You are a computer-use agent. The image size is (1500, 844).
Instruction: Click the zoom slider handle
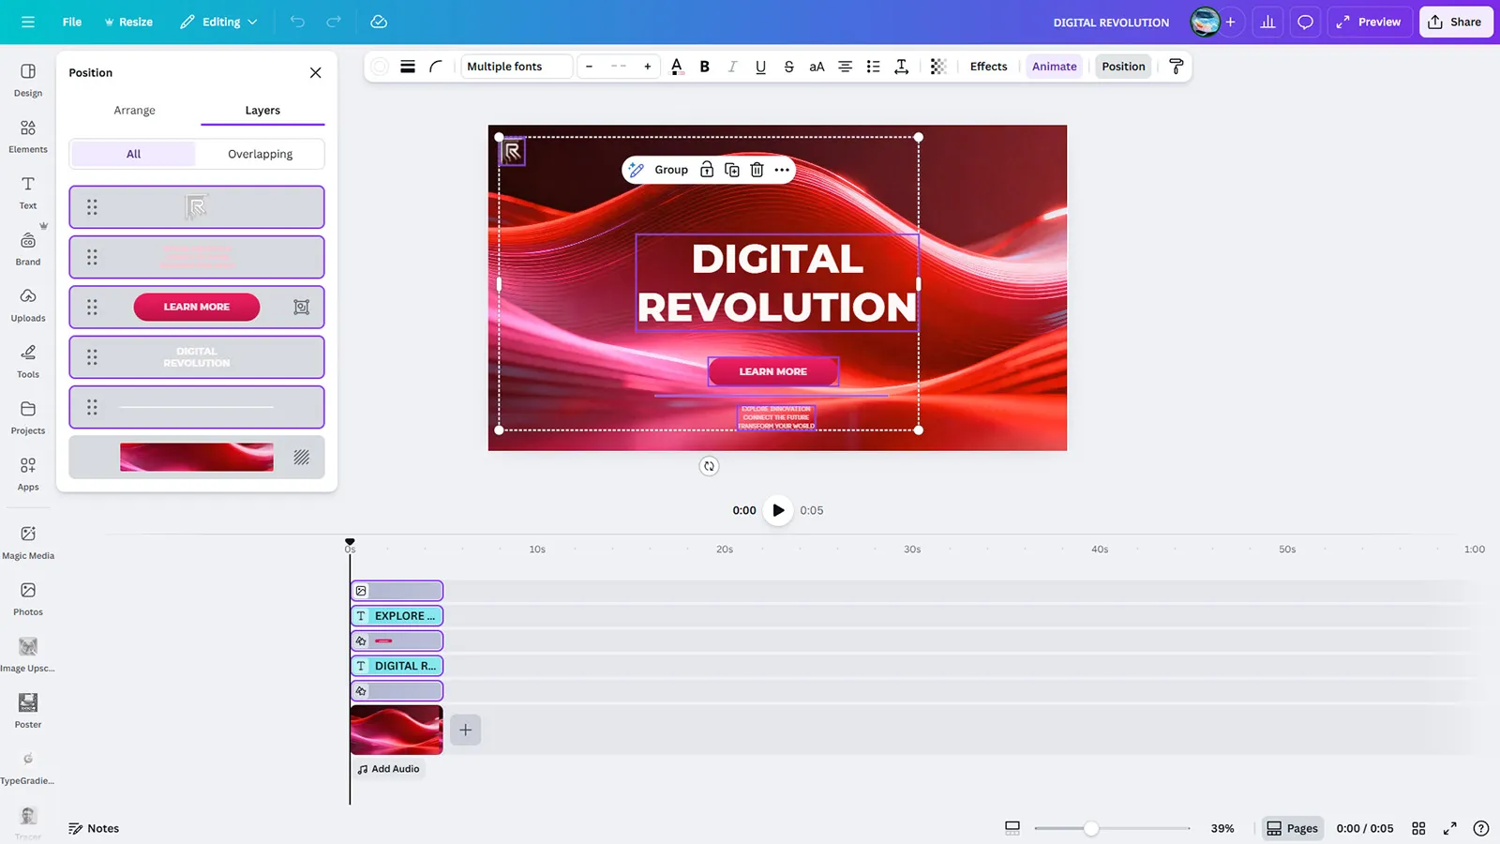tap(1091, 828)
